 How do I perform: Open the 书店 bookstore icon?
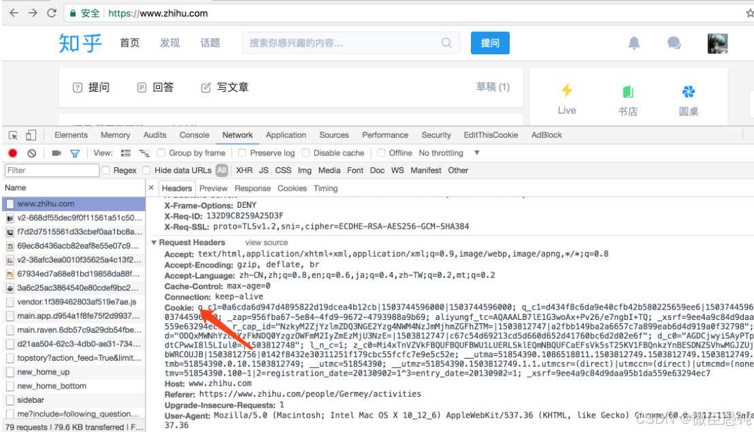coord(627,91)
